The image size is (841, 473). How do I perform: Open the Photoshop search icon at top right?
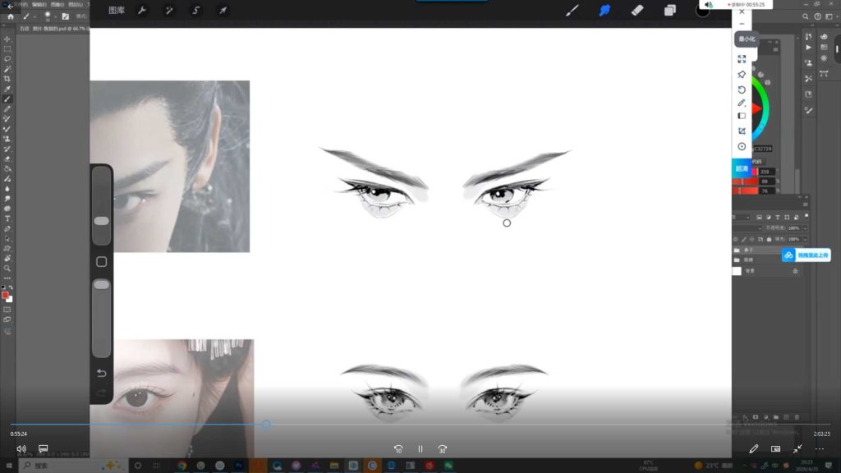(x=805, y=16)
